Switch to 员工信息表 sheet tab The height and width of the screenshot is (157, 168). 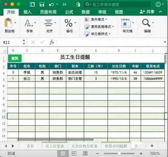click(x=55, y=146)
